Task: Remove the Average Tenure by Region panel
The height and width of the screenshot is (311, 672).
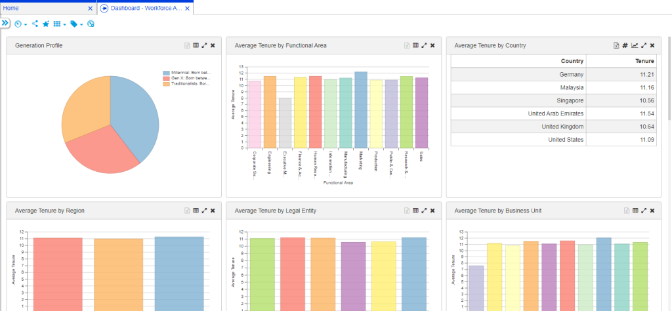Action: coord(213,211)
